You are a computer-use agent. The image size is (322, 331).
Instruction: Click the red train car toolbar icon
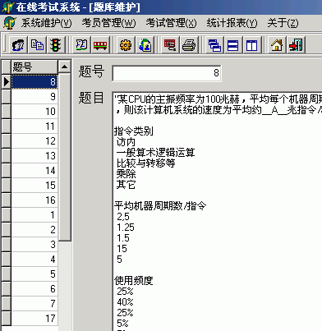tap(100, 44)
